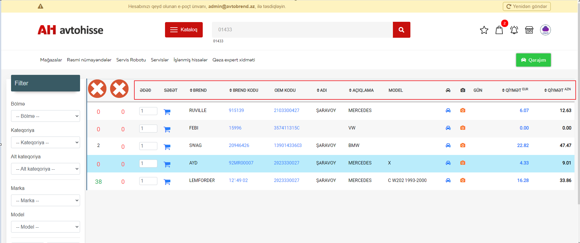The image size is (580, 243).
Task: Add the RUVILLE item to cart
Action: point(167,112)
